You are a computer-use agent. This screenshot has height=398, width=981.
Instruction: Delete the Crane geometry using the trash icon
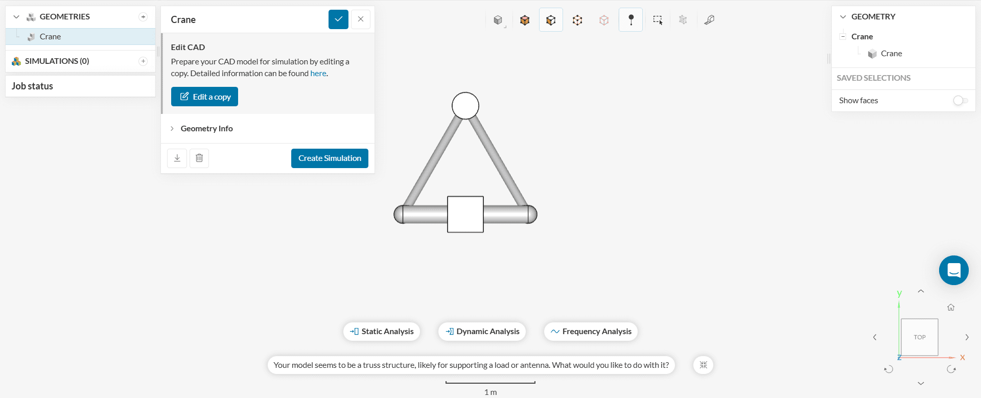(199, 158)
